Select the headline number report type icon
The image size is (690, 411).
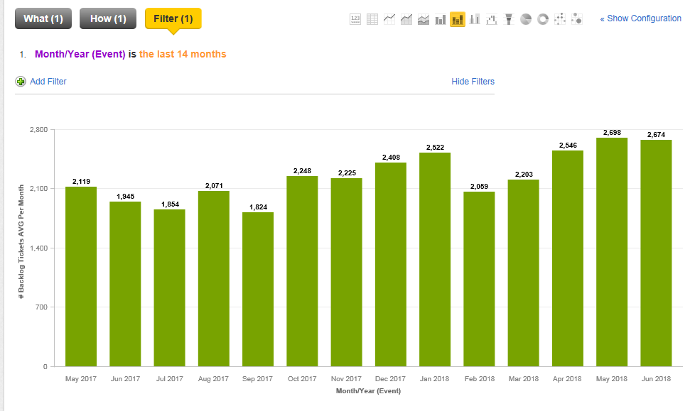pyautogui.click(x=355, y=19)
